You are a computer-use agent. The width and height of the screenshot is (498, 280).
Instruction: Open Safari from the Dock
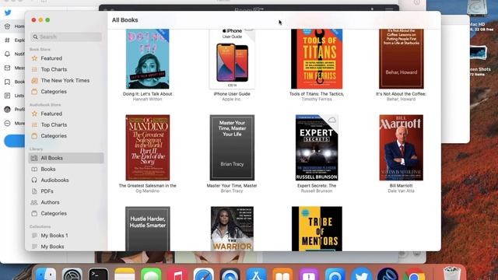tap(204, 274)
